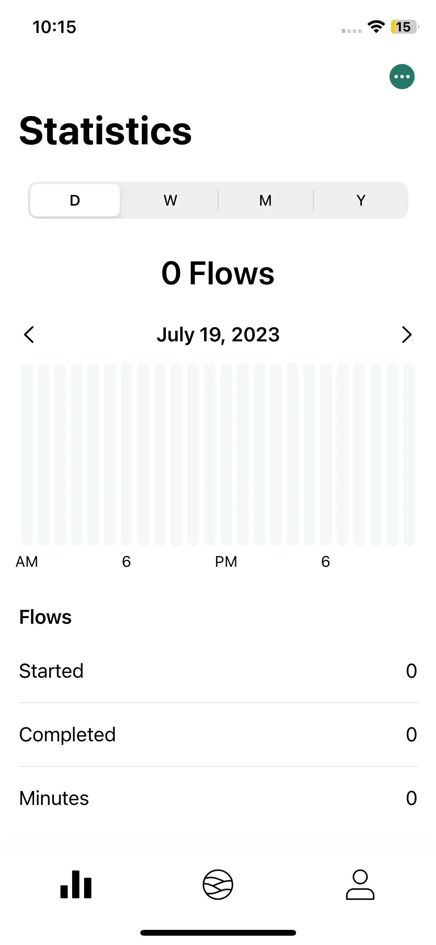
Task: Open the green more options button
Action: coord(402,76)
